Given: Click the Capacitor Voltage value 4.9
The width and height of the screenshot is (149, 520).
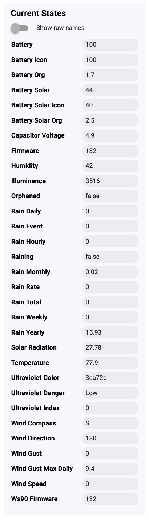Looking at the screenshot, I should [x=110, y=135].
